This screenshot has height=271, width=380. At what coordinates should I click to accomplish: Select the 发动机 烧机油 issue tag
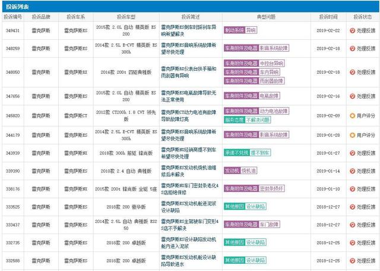coord(240,171)
